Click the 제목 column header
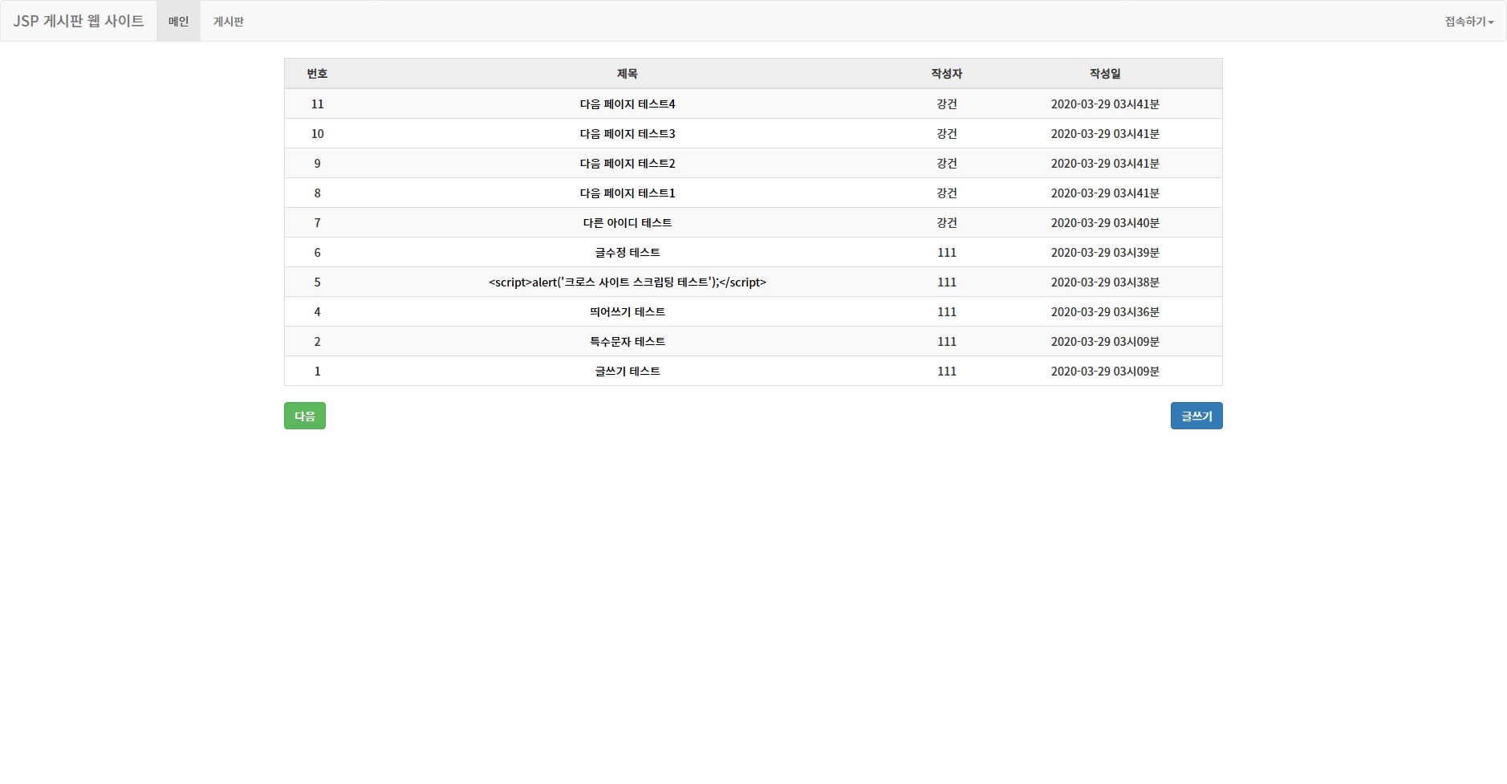 pyautogui.click(x=628, y=73)
